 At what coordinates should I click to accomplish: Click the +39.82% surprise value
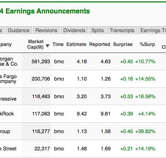click(145, 131)
